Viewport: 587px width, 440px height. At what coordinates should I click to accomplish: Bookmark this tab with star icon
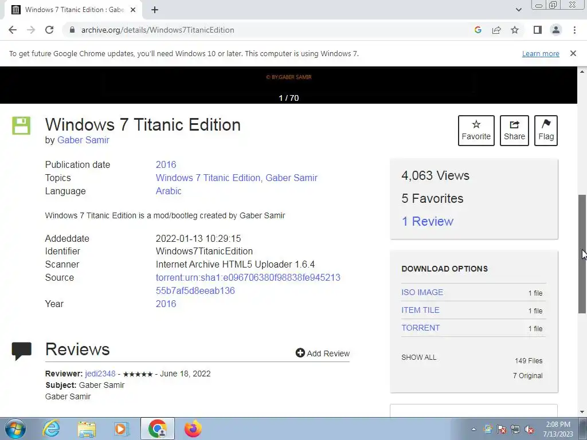click(515, 30)
